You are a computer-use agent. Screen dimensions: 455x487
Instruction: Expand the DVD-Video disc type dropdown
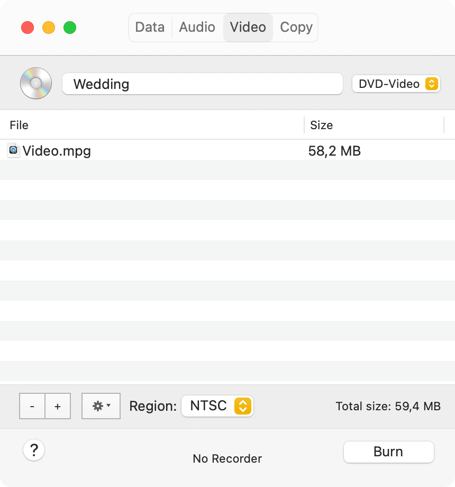[x=396, y=84]
